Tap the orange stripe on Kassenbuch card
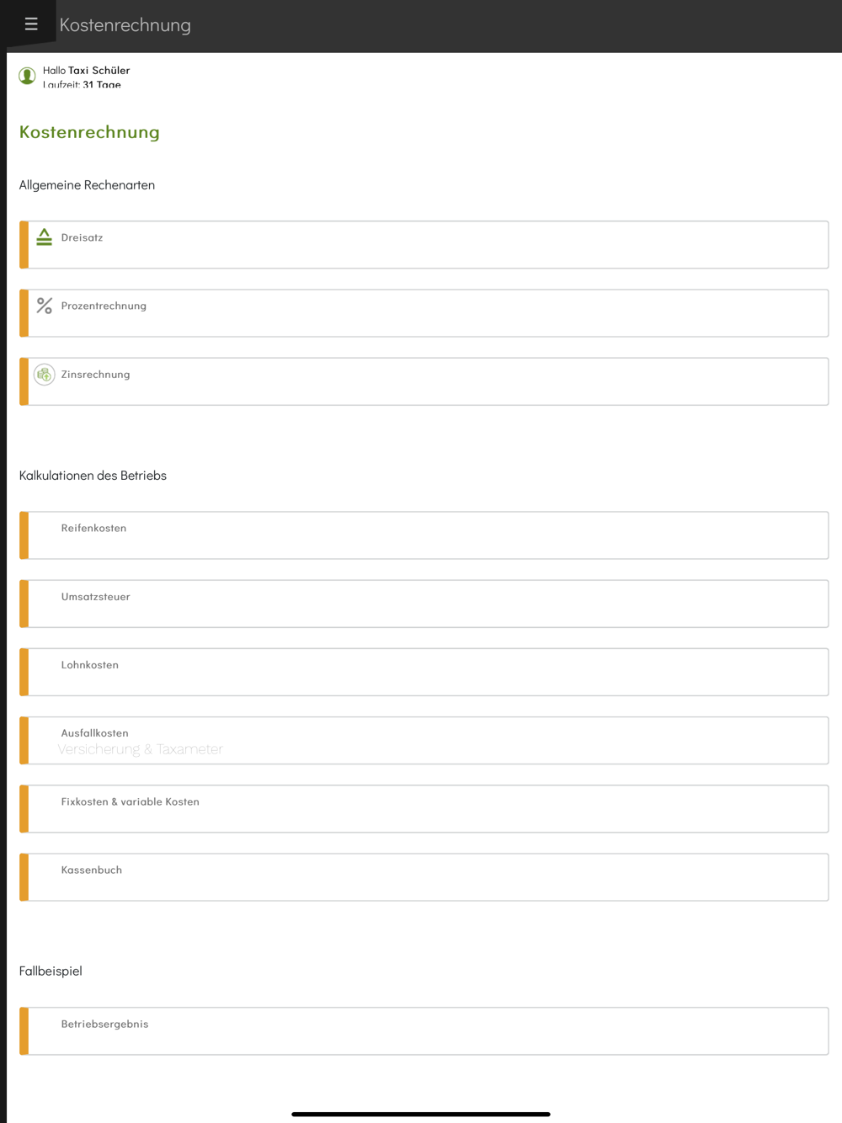842x1123 pixels. click(24, 877)
